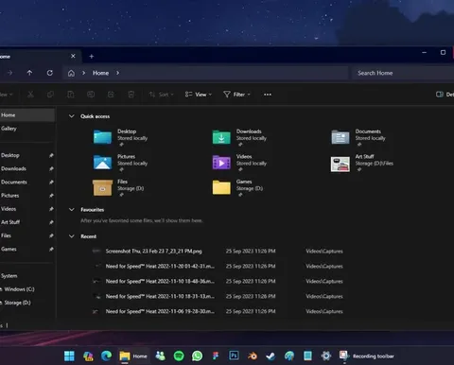454x365 pixels.
Task: Open Screenshot Thu, 23 Feb 23 recent file
Action: pos(218,252)
